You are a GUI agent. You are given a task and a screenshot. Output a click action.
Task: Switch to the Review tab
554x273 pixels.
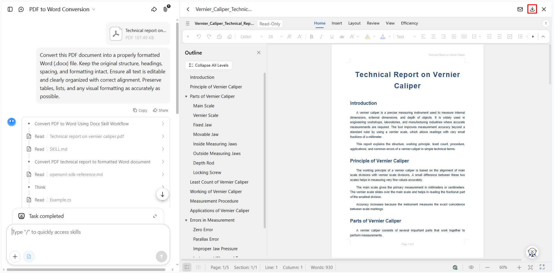tap(373, 23)
